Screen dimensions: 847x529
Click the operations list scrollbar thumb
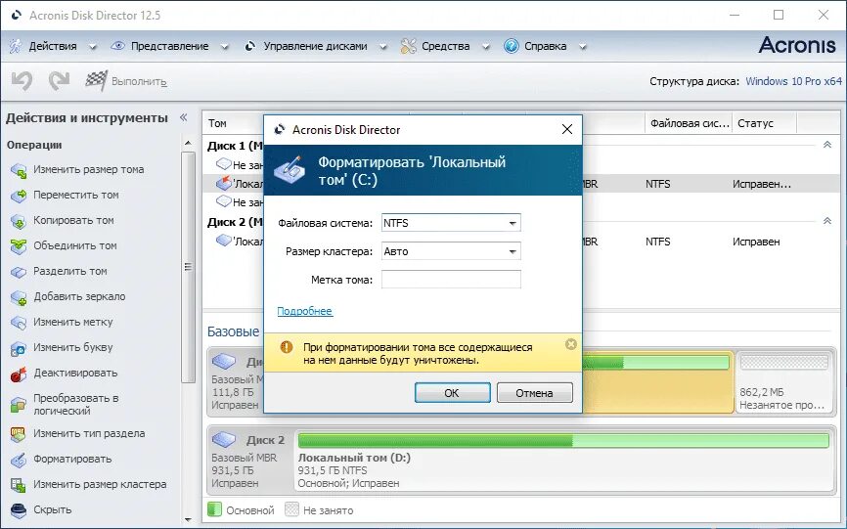(x=188, y=267)
